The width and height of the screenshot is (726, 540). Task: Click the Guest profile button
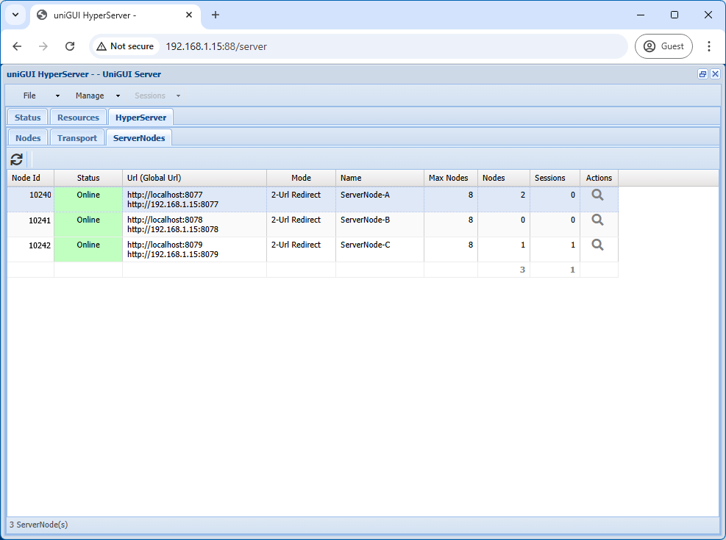663,46
